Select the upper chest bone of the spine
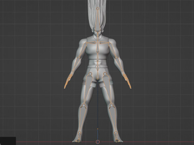Screen dimensions: 194x145 pos(97,47)
